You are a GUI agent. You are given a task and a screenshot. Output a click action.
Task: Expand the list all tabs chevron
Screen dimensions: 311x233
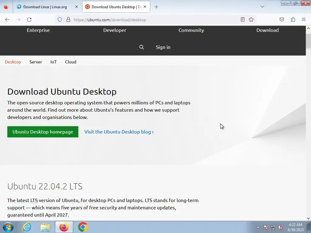point(262,7)
